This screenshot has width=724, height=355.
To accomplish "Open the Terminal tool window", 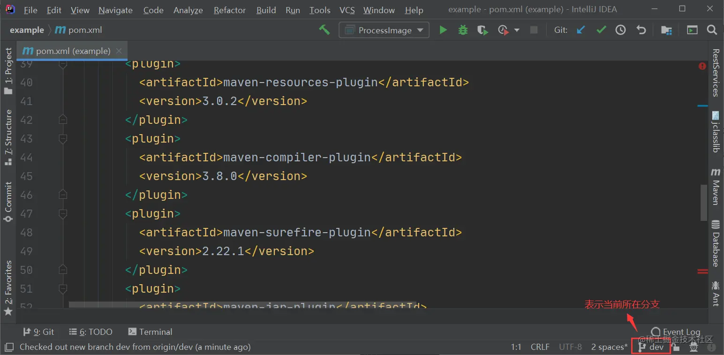I will [150, 332].
